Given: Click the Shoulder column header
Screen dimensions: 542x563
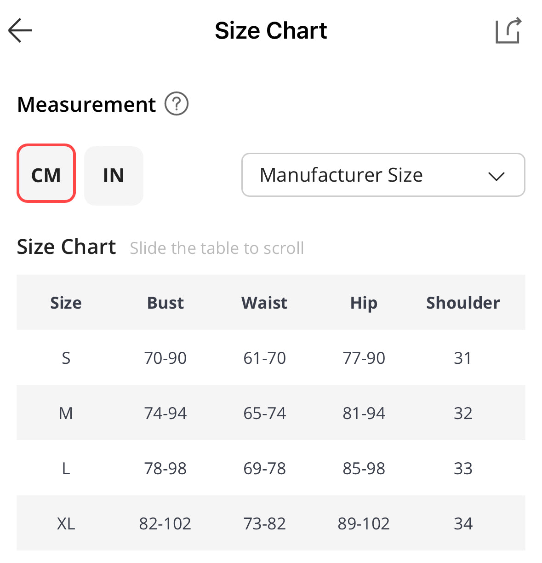Looking at the screenshot, I should click(463, 303).
